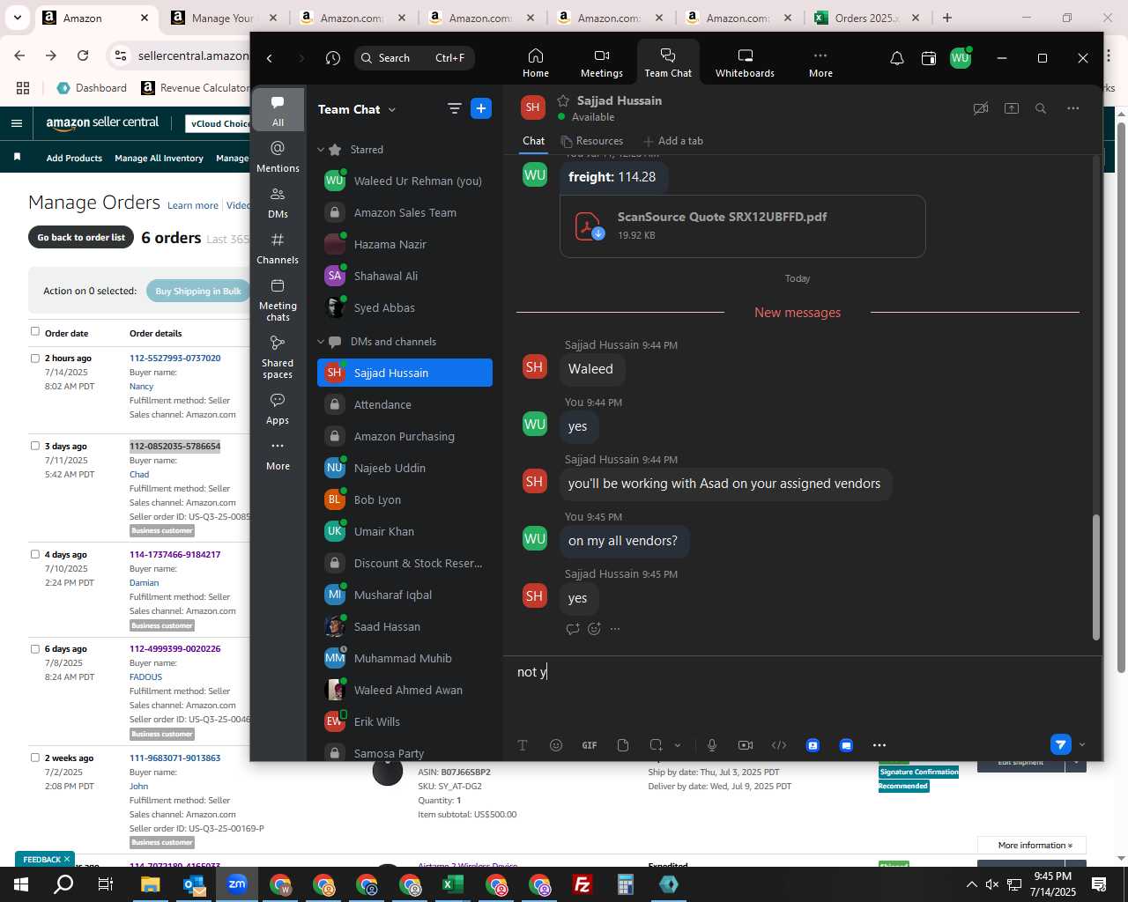Click the filter icon beside Team Chat
This screenshot has height=902, width=1128.
[454, 108]
